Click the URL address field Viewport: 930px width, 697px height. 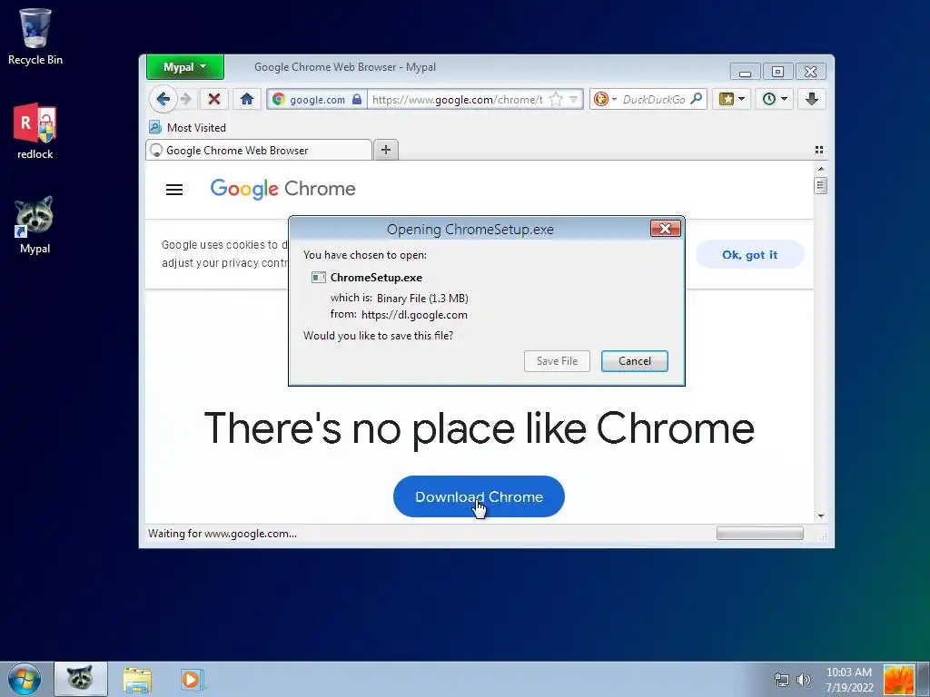(x=457, y=100)
